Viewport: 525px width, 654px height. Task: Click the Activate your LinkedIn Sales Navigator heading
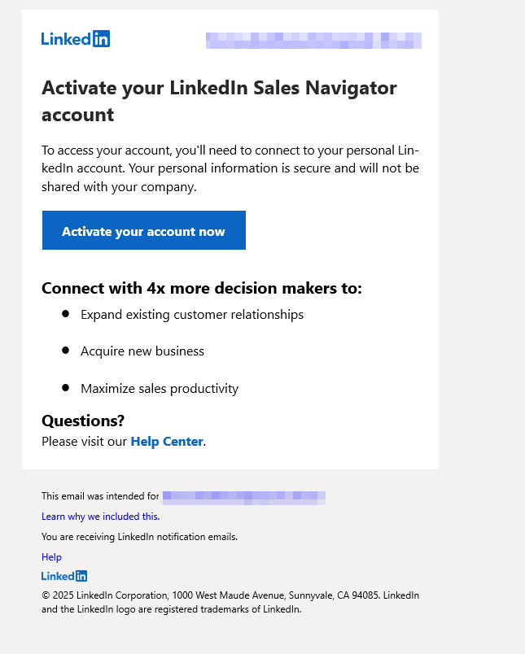[x=219, y=101]
